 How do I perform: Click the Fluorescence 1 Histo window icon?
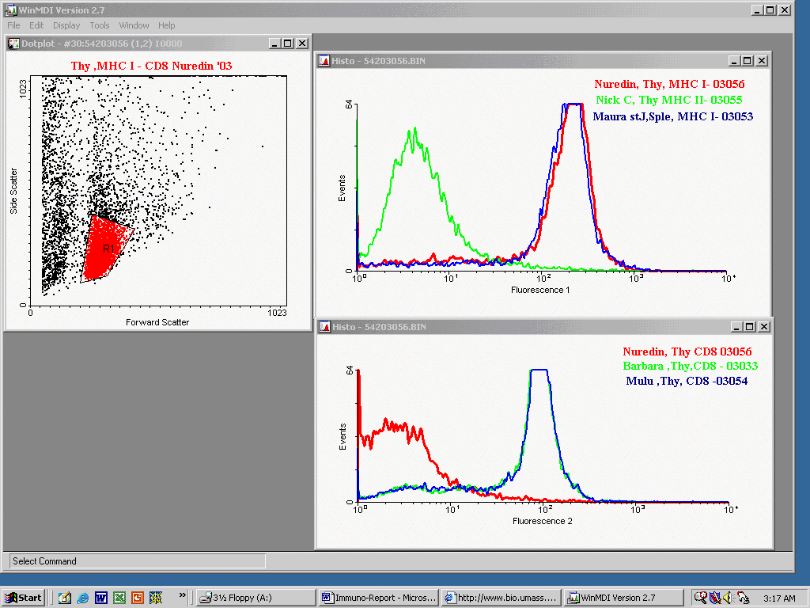324,60
